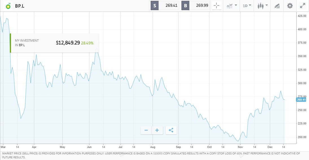The image size is (309, 160).
Task: Click the Nov marker on the time axis
Action: 240,147
